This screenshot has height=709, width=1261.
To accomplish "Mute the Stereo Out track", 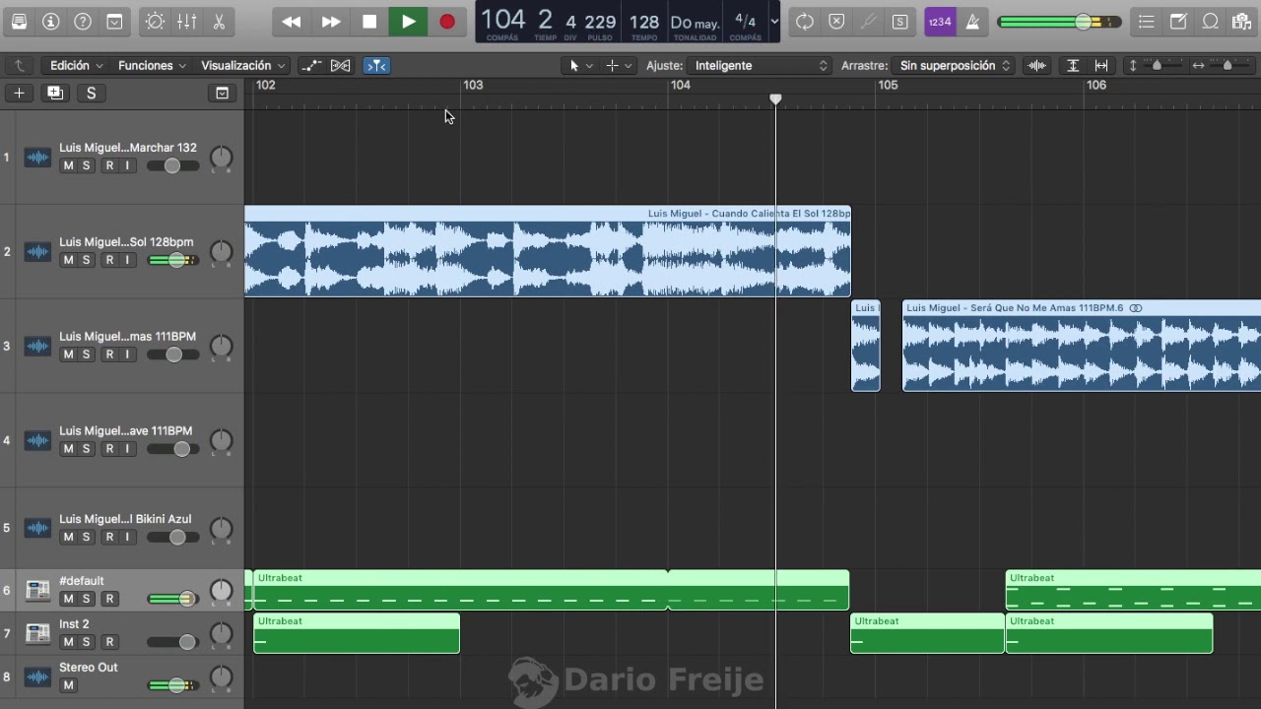I will (68, 685).
